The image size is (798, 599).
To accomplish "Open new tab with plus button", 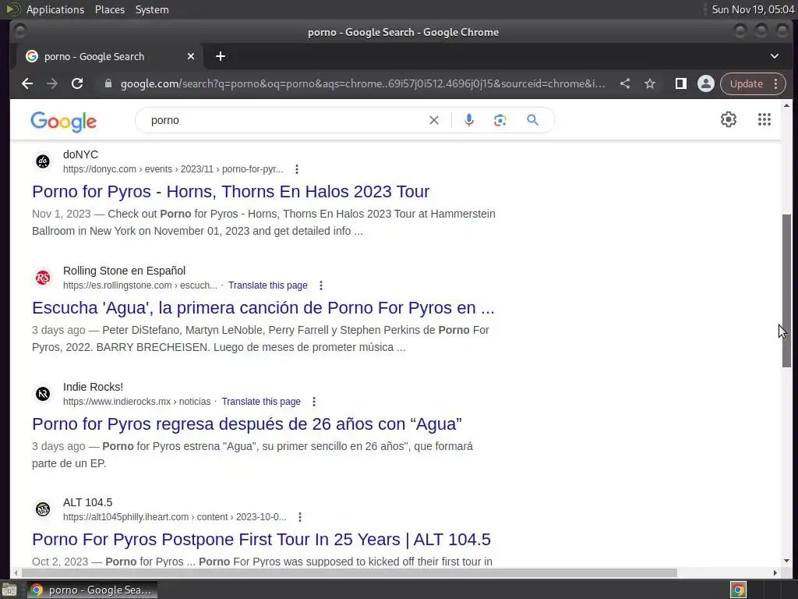I will [221, 56].
